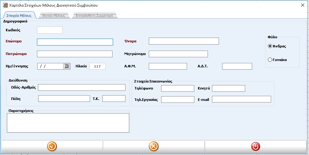Click the Πατρώνυμο input field
This screenshot has height=155, width=309.
[x=75, y=54]
